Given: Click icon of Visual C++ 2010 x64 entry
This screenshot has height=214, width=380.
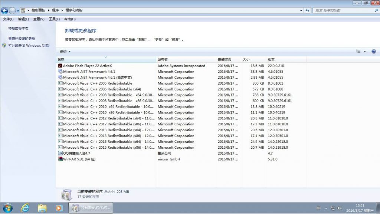Looking at the screenshot, I should 60,106.
